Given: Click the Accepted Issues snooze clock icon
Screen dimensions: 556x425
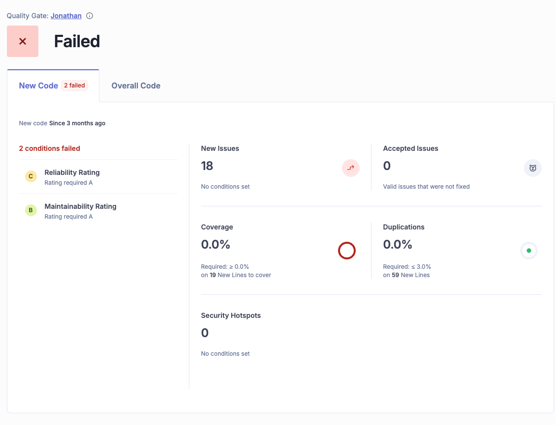Looking at the screenshot, I should click(532, 168).
